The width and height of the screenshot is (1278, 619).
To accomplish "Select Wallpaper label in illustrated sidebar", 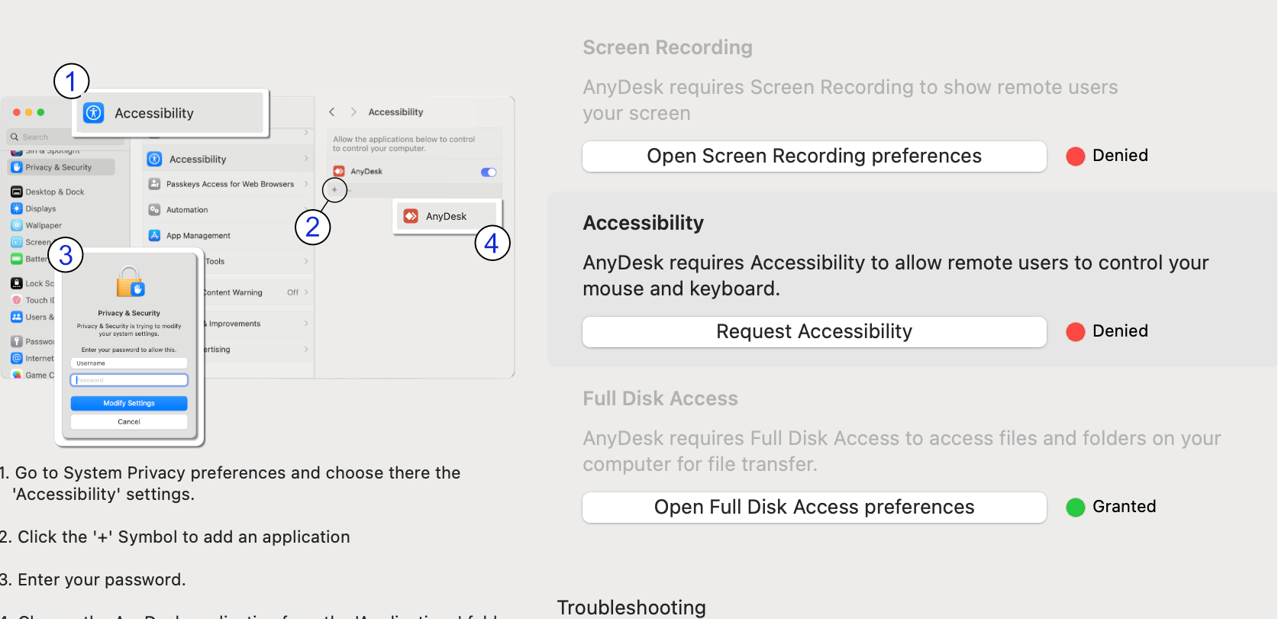I will point(44,226).
